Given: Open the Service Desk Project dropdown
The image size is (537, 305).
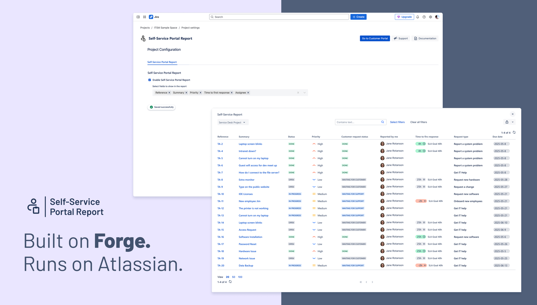Looking at the screenshot, I should click(233, 122).
